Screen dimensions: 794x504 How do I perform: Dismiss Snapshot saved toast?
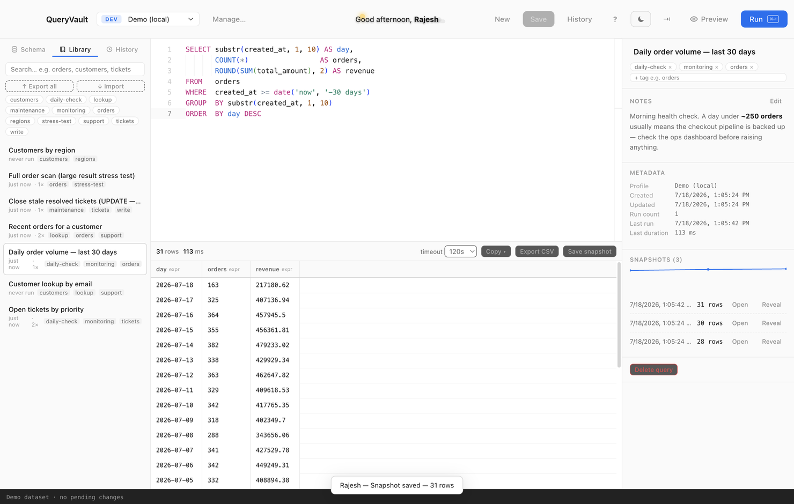397,485
